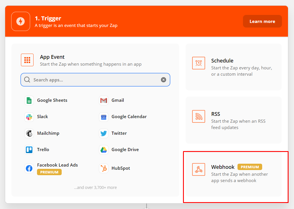Select the Google Calendar icon
This screenshot has height=209, width=294.
(104, 117)
